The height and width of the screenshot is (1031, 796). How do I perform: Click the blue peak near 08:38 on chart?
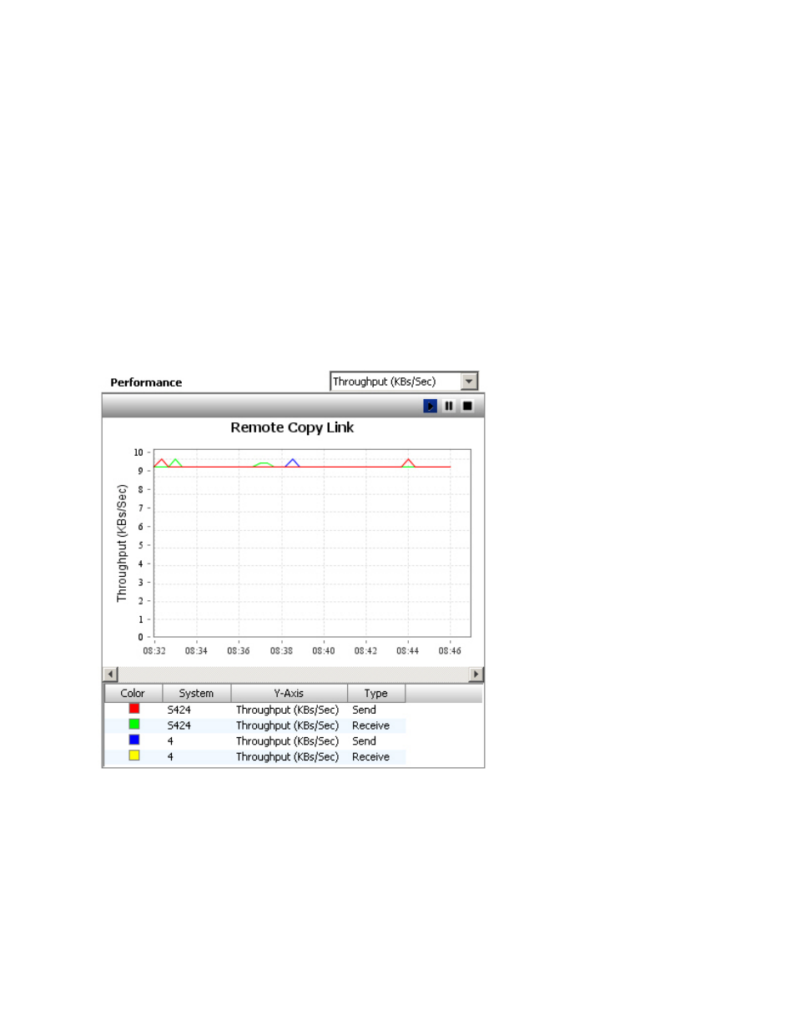[292, 461]
